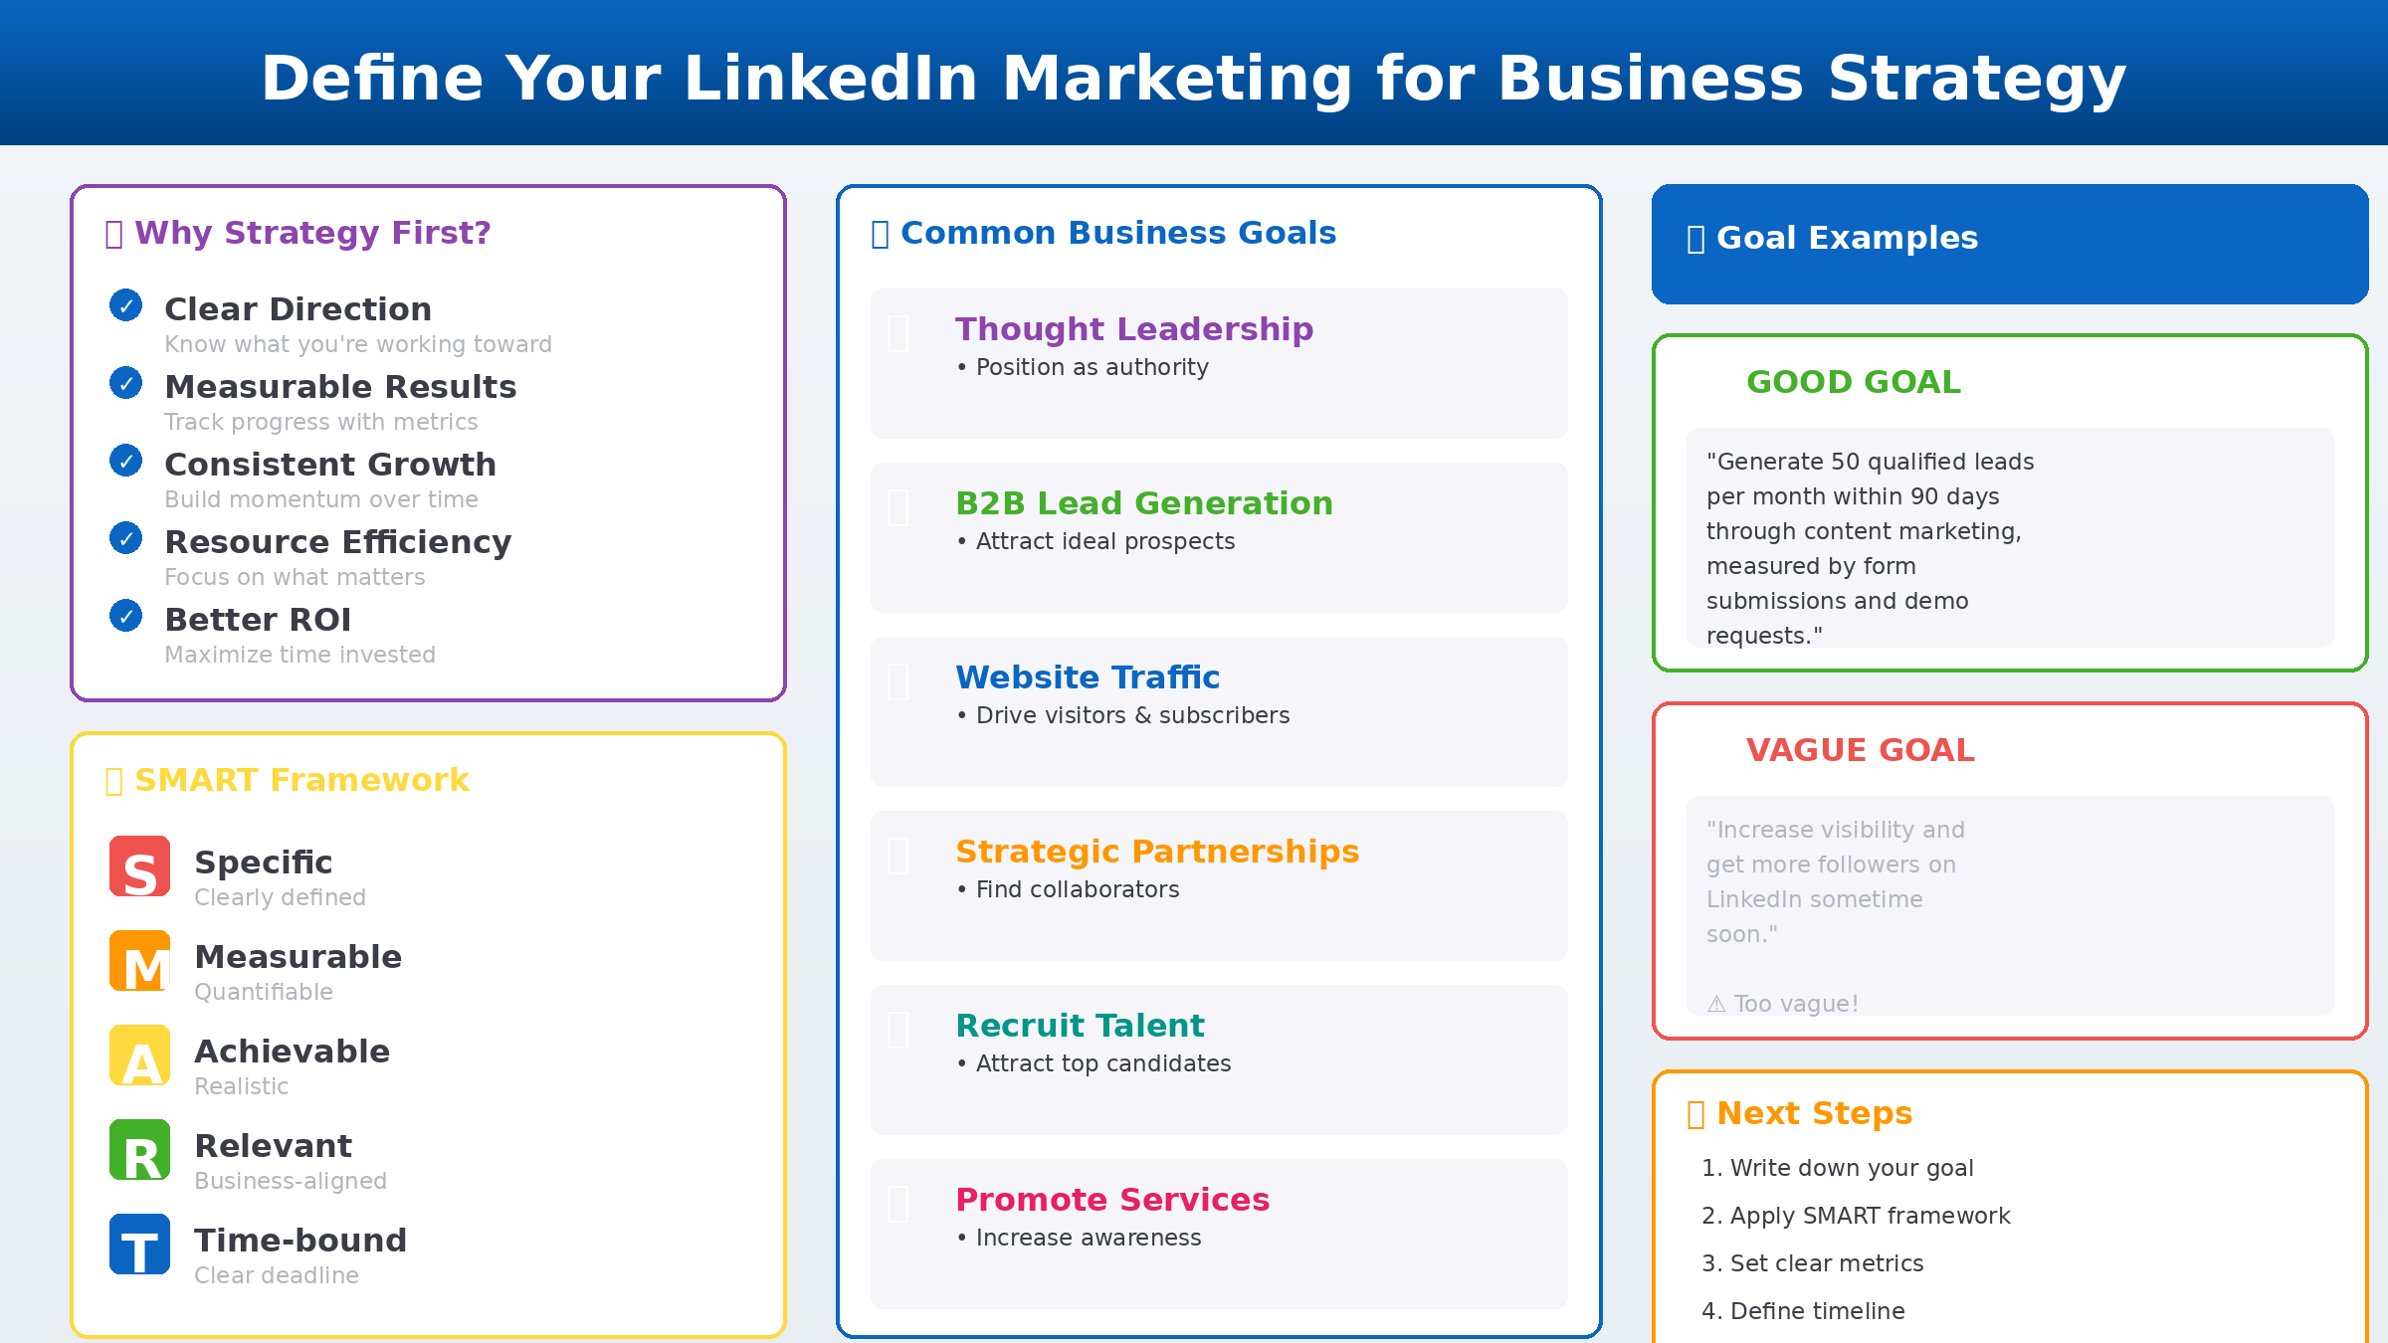This screenshot has width=2388, height=1343.
Task: Select the check icon next to Resource Efficiency
Action: [125, 538]
